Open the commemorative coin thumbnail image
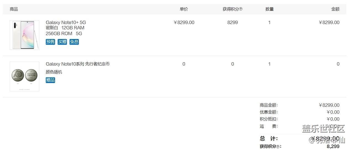The image size is (350, 150). (x=24, y=76)
